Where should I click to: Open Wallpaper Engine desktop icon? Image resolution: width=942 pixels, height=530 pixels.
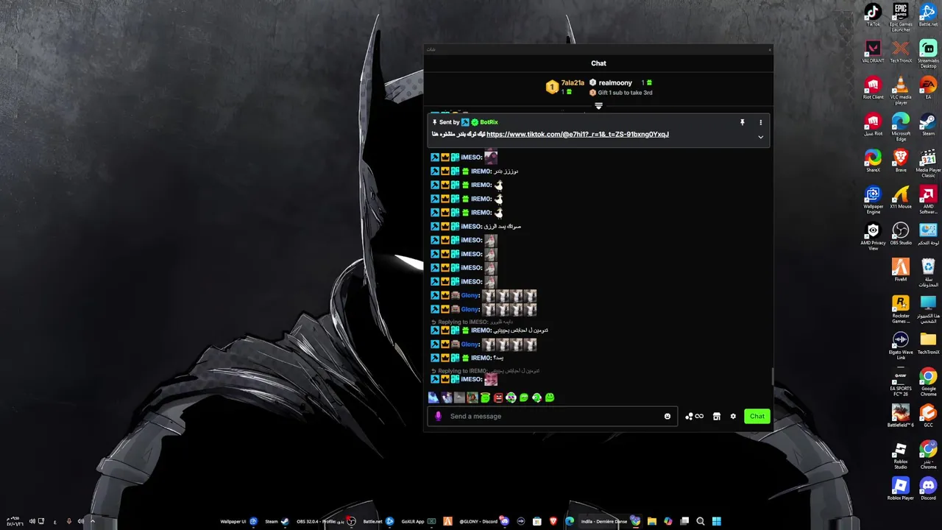[x=873, y=199]
